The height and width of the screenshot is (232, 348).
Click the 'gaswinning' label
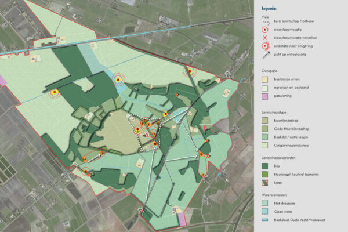[x=283, y=96]
